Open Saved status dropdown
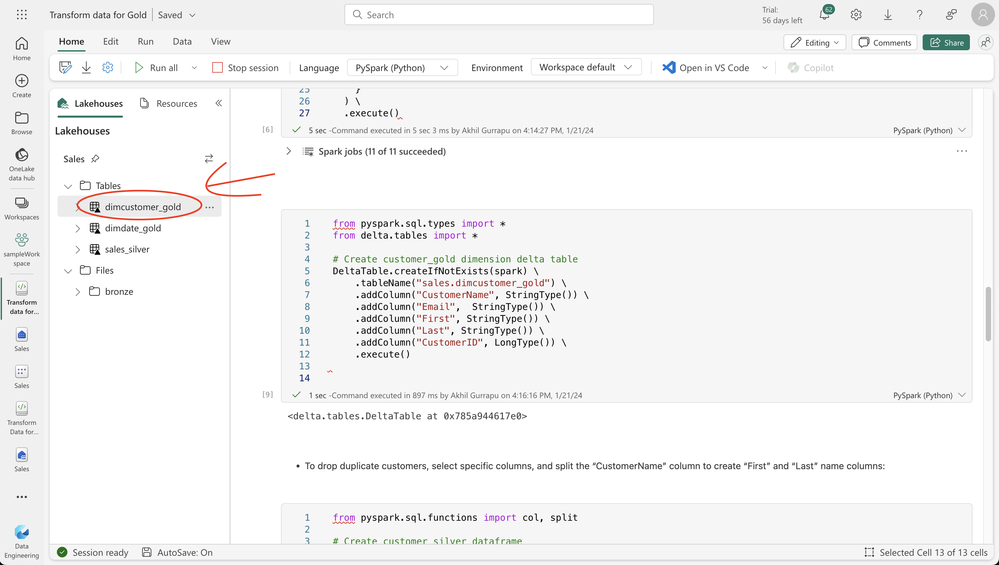This screenshot has height=565, width=999. (192, 15)
